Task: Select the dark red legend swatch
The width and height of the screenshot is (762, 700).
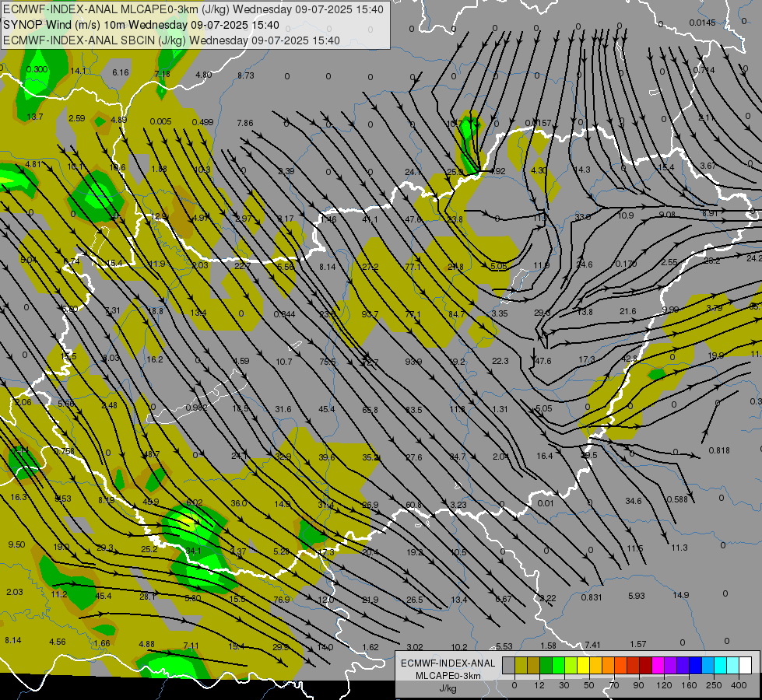Action: pos(646,665)
